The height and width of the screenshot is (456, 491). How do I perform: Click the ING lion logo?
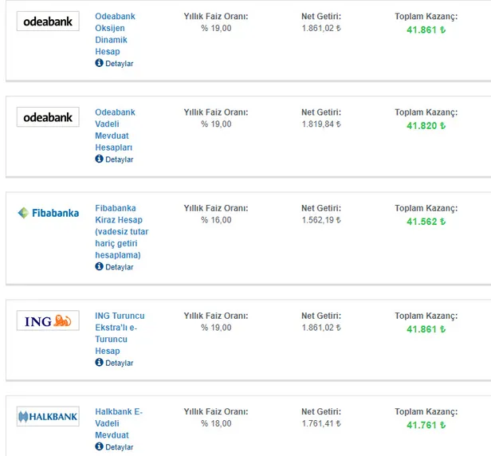pyautogui.click(x=48, y=320)
